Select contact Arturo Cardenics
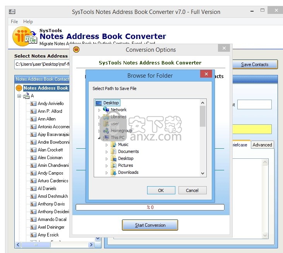This screenshot has width=283, height=253. pyautogui.click(x=53, y=181)
